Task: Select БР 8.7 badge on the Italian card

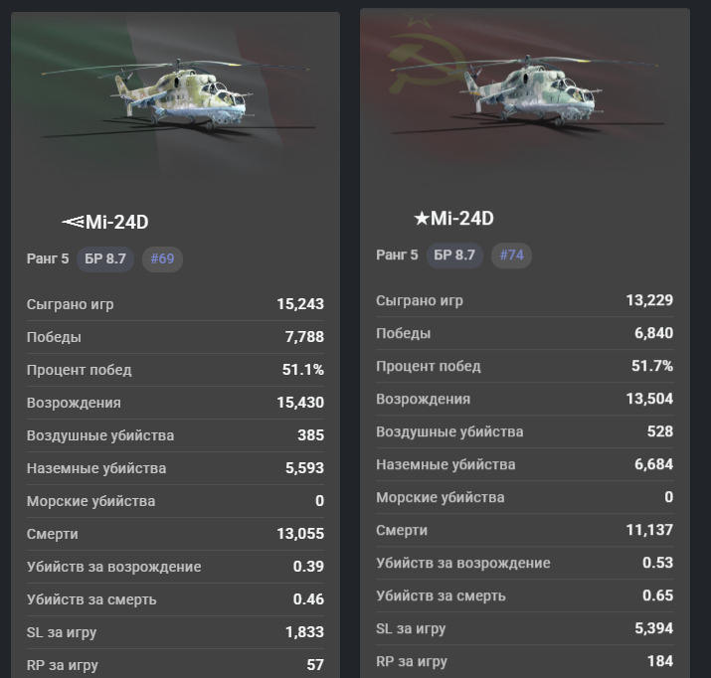Action: 105,259
